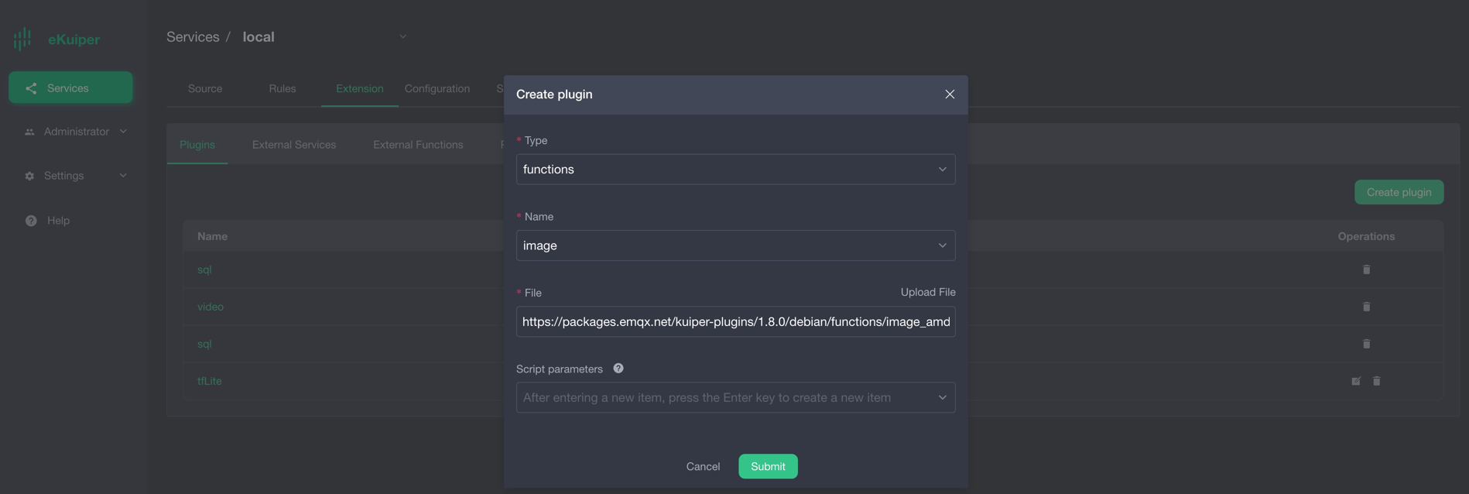Screen dimensions: 1469x494
Task: Delete the video plugin
Action: [x=1366, y=307]
